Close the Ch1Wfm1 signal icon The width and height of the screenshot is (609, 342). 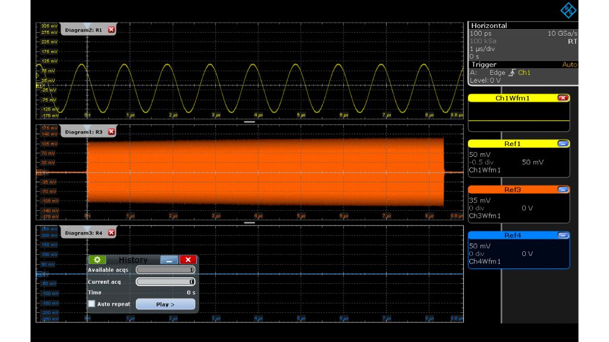click(563, 98)
